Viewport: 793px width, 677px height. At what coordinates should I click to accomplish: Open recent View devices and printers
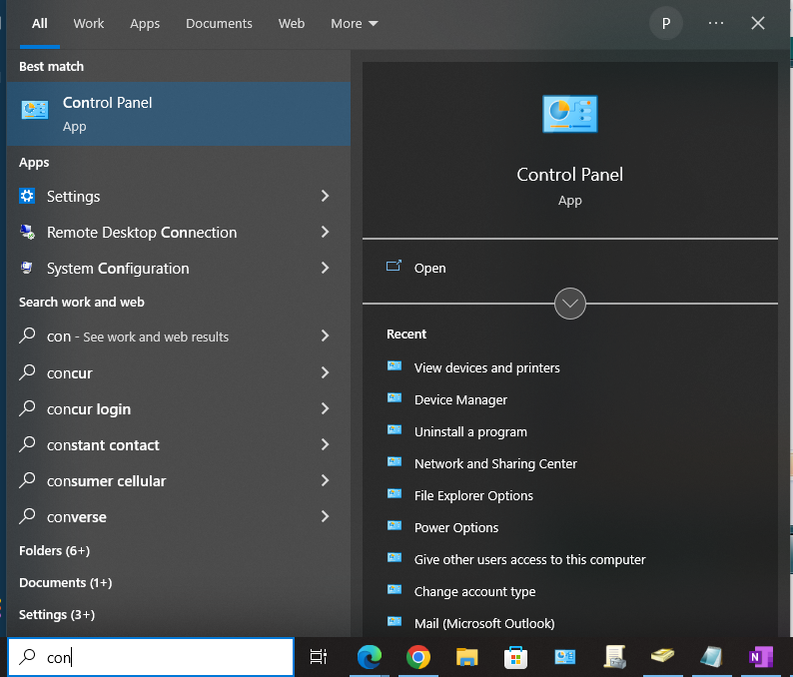[x=486, y=367]
